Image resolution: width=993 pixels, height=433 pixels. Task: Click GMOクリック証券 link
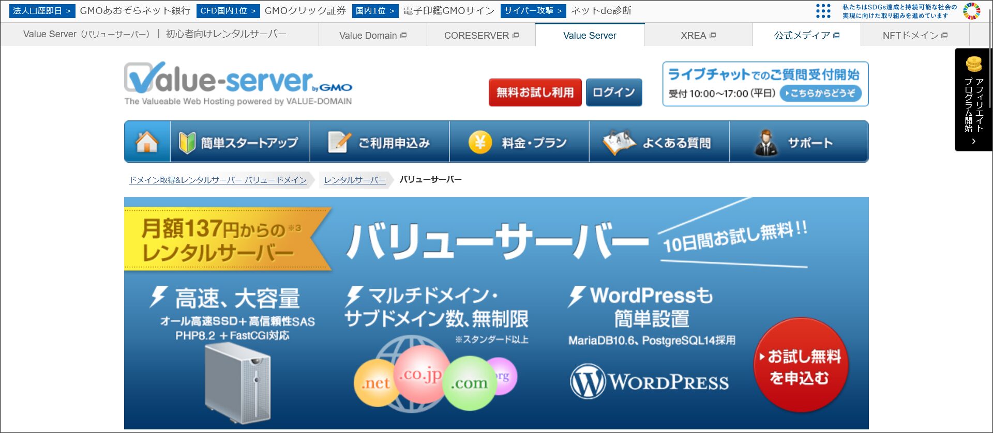[x=305, y=11]
